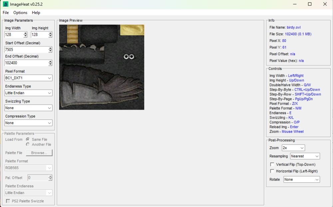Expand the Endianess Type dropdown

pyautogui.click(x=28, y=93)
